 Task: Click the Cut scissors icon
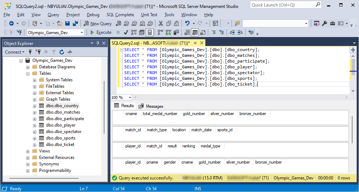pyautogui.click(x=161, y=23)
